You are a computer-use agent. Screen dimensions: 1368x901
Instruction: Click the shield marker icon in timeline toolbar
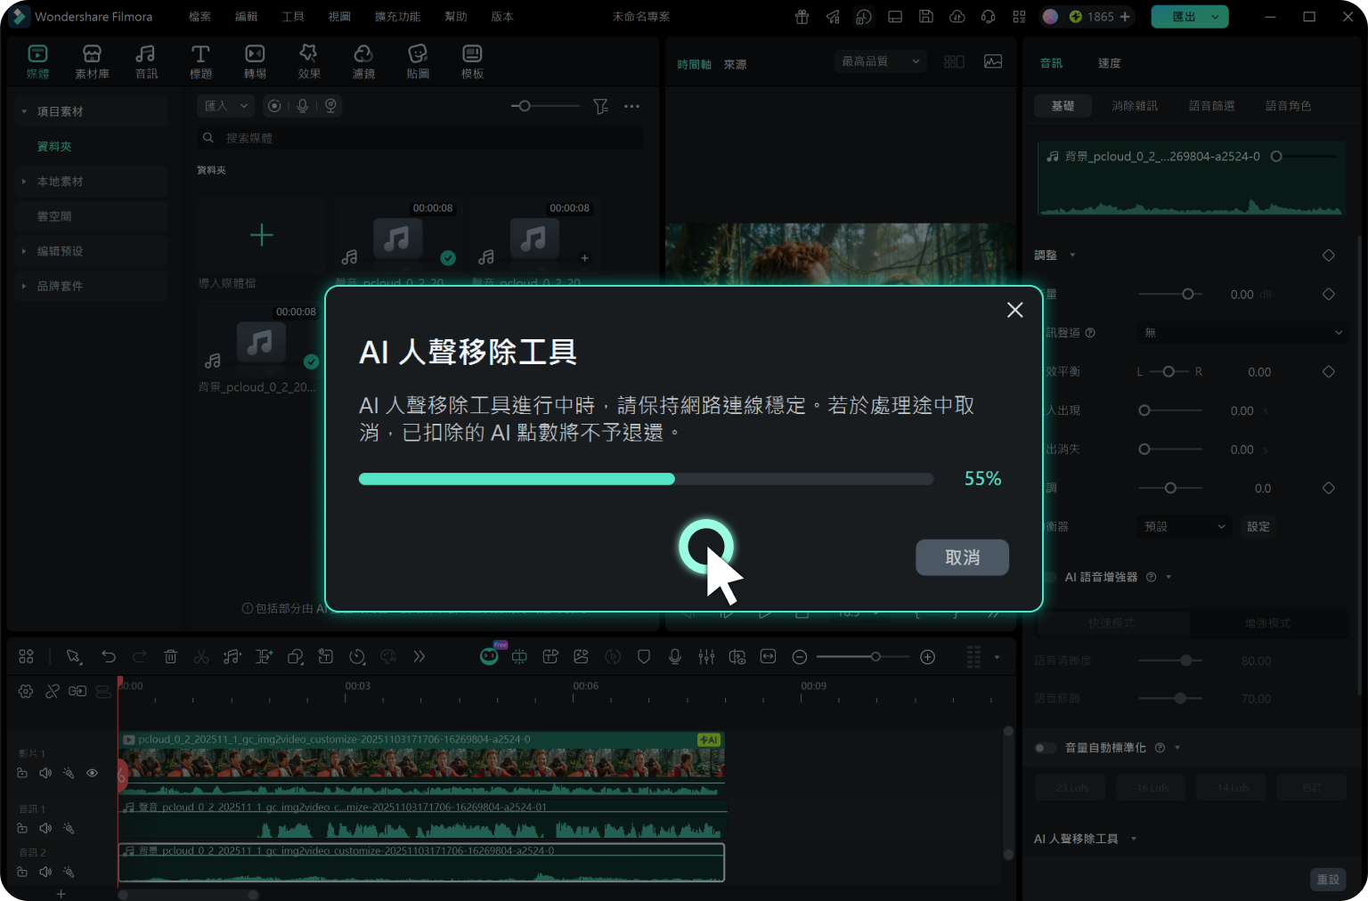[x=644, y=657]
